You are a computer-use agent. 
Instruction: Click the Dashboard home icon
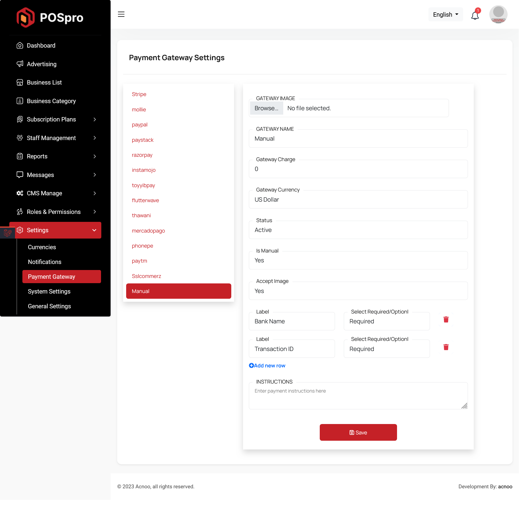(20, 45)
